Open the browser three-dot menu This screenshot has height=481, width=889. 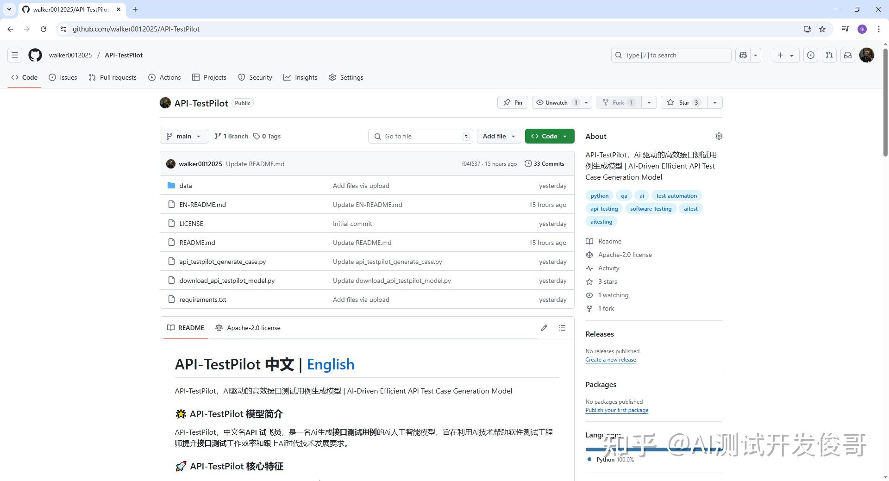[879, 29]
